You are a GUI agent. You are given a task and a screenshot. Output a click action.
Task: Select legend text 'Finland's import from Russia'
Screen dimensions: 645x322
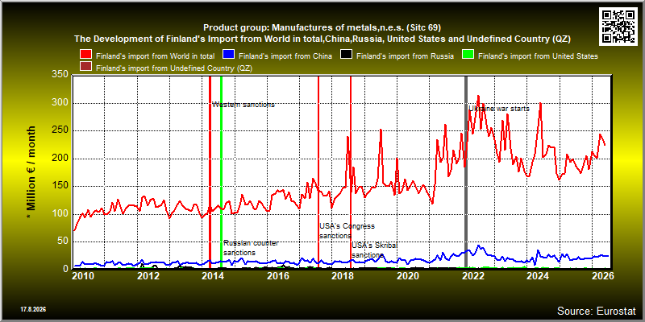(x=405, y=56)
